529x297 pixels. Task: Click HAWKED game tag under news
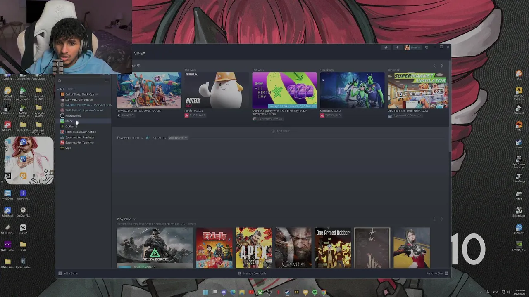[x=126, y=115]
